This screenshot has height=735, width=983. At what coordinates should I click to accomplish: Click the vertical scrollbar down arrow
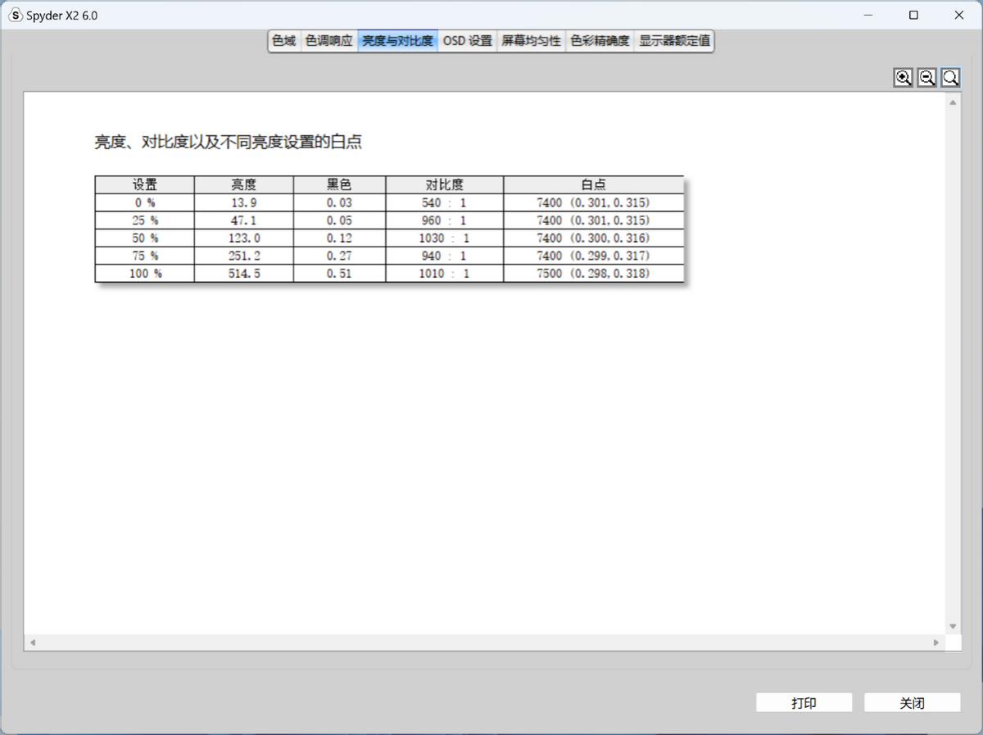click(x=953, y=627)
